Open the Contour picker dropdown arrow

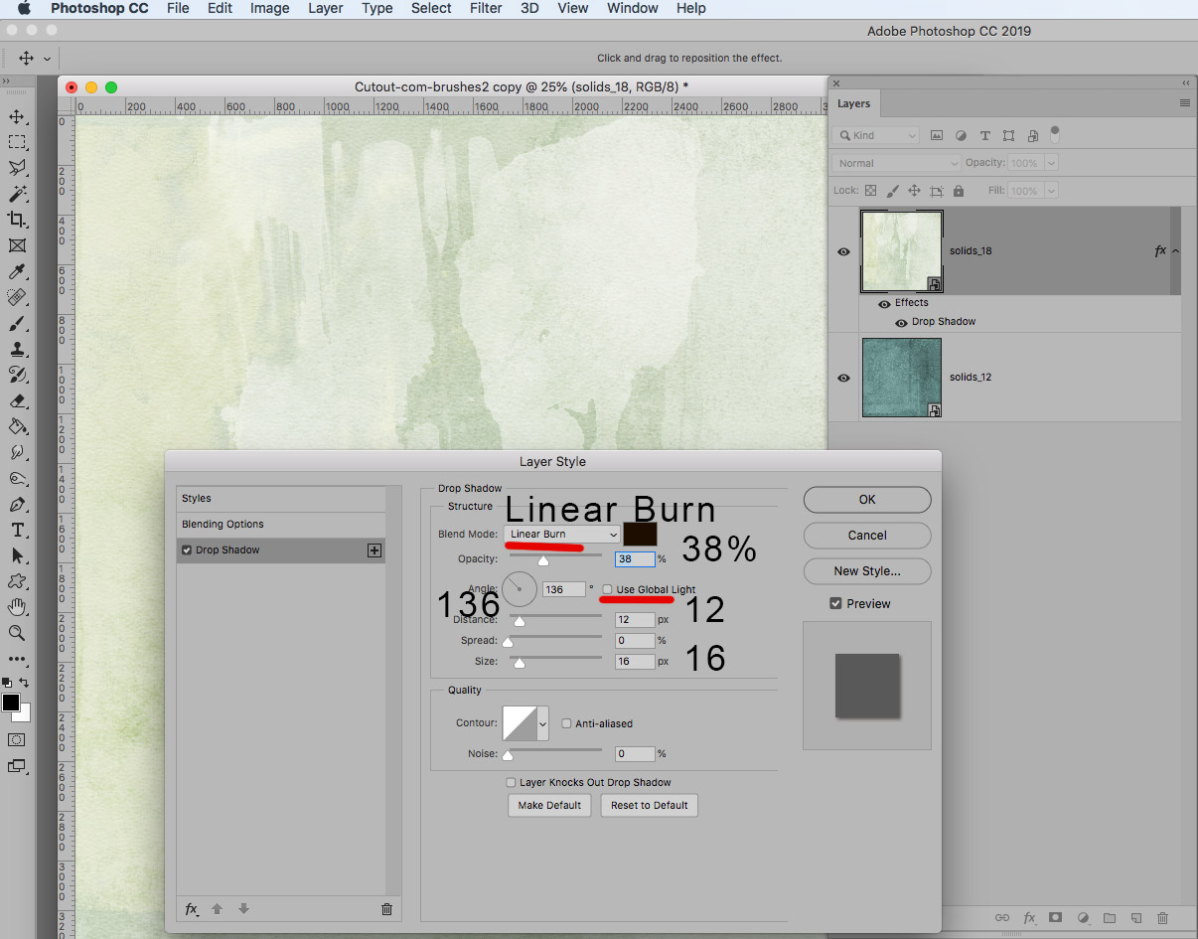point(542,724)
